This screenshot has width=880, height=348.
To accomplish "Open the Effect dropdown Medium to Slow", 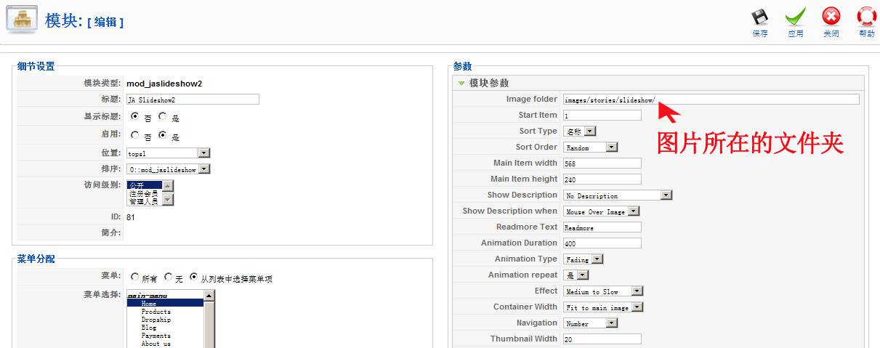I will point(637,291).
